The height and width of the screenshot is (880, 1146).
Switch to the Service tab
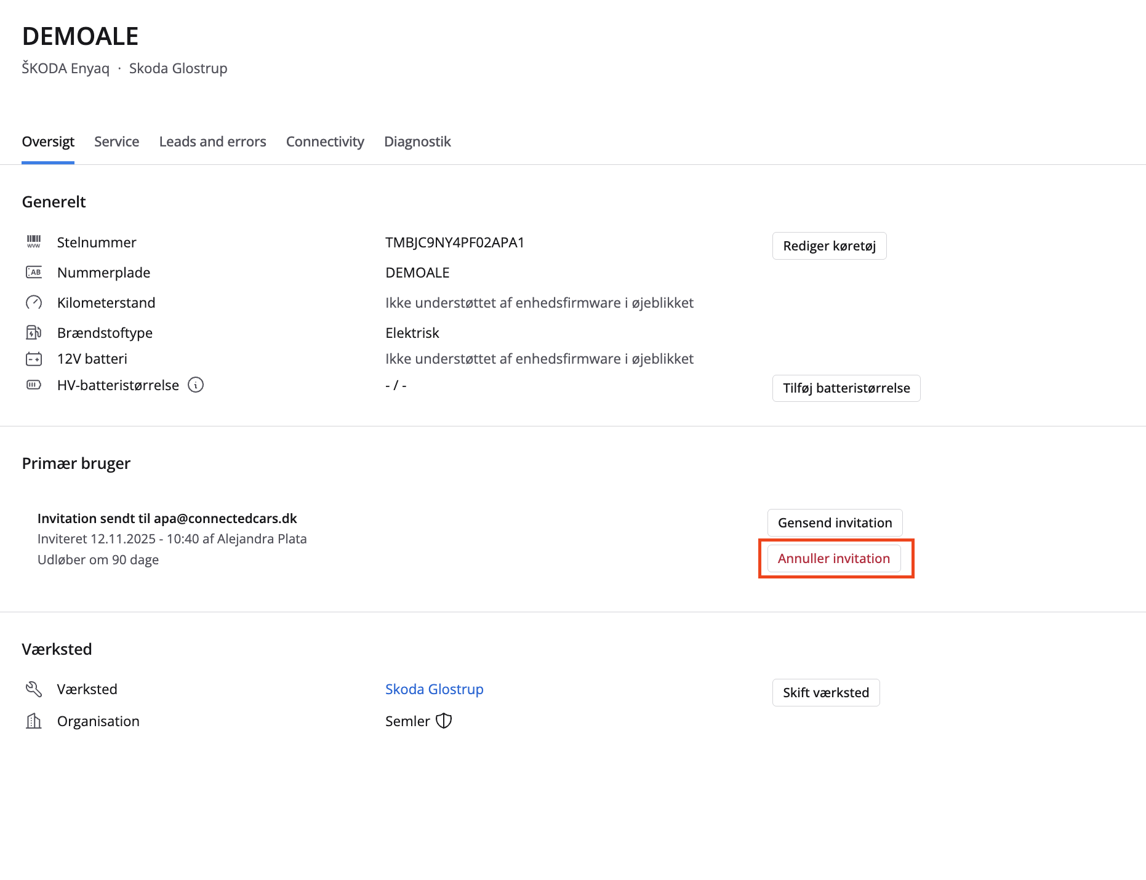116,142
